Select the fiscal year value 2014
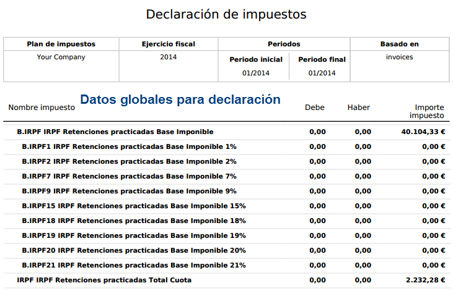453x291 pixels. tap(168, 57)
